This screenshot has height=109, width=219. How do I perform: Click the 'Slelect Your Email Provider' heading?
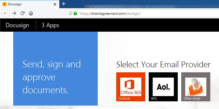(x=164, y=65)
